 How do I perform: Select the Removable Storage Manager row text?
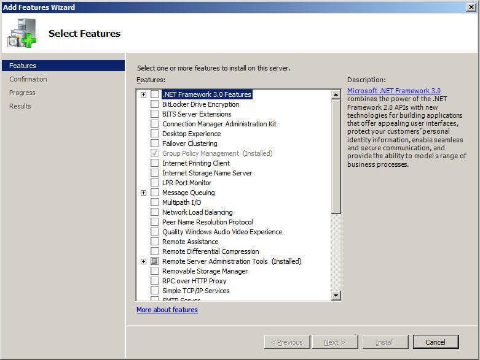coord(205,271)
